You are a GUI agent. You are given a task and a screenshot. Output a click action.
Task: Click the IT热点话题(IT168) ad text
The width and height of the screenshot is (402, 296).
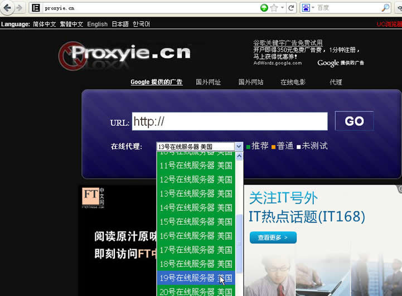307,216
